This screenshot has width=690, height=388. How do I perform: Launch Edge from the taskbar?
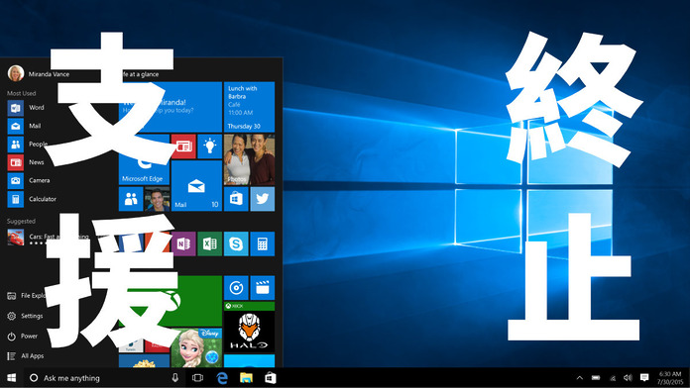coord(222,378)
